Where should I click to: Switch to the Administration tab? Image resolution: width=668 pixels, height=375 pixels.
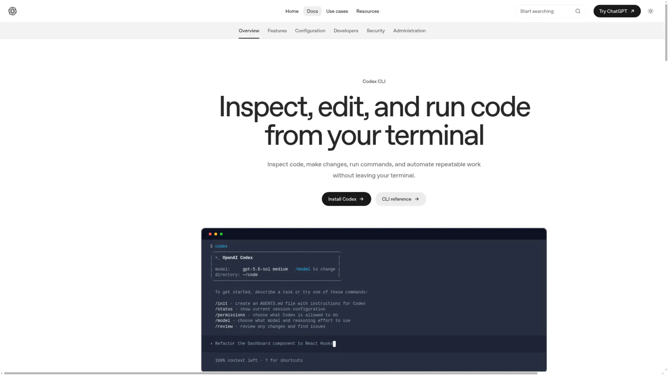pyautogui.click(x=409, y=31)
